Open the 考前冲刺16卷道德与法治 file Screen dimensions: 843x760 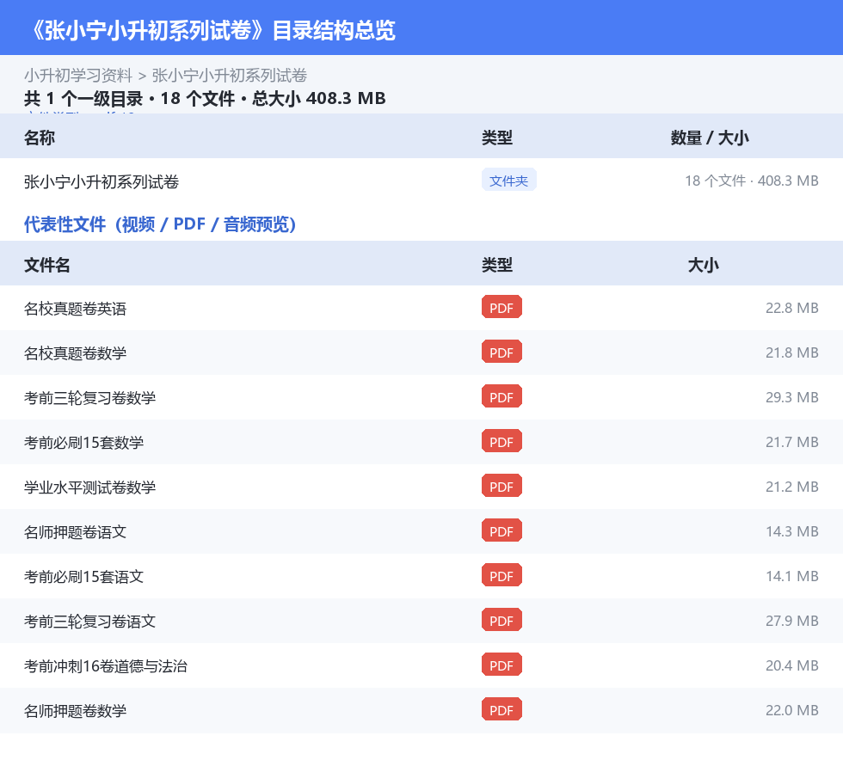point(105,666)
